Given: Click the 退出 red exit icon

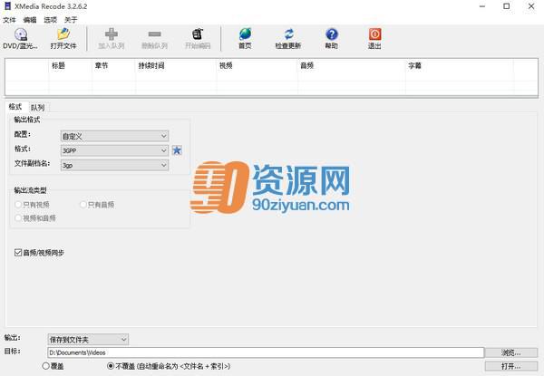Looking at the screenshot, I should [375, 34].
